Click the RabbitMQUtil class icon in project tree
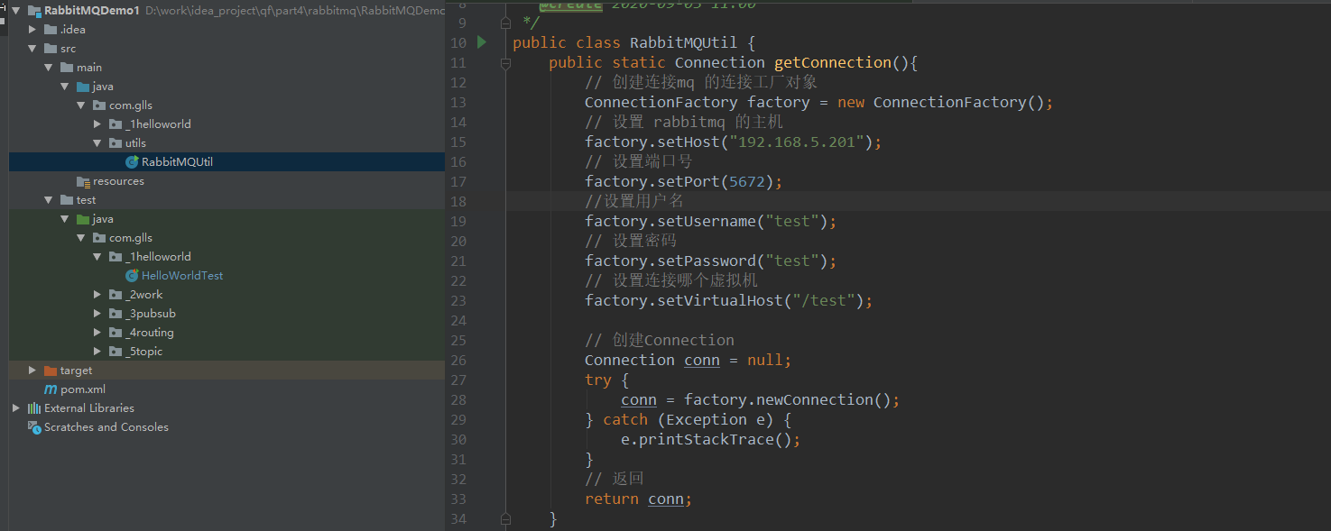1331x531 pixels. coord(132,162)
